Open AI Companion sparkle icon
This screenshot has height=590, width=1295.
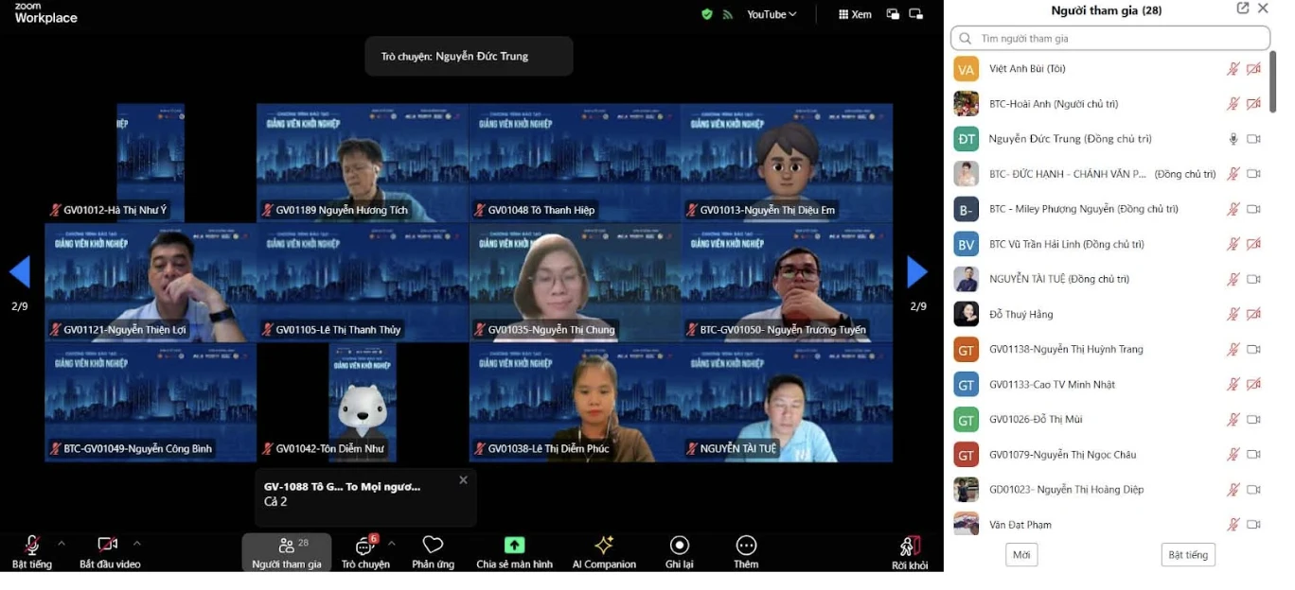(603, 547)
